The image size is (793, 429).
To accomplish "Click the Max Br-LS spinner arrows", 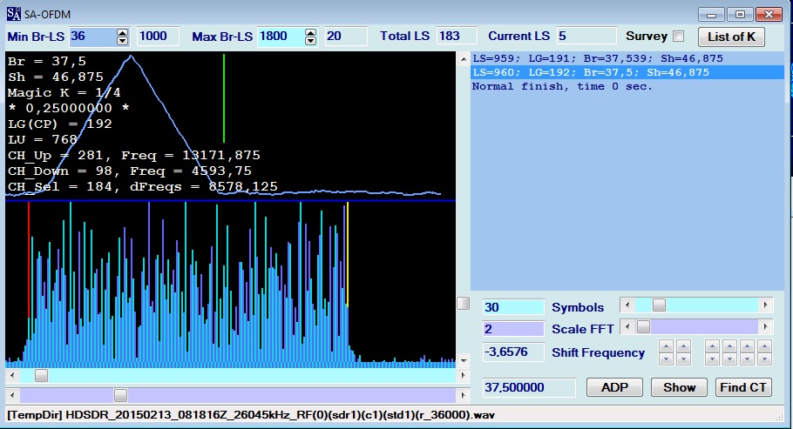I will tap(310, 37).
